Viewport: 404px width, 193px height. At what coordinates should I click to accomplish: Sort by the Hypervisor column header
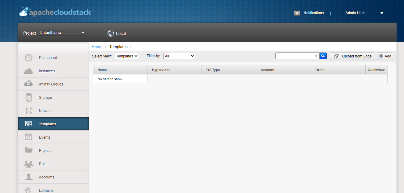(175, 70)
